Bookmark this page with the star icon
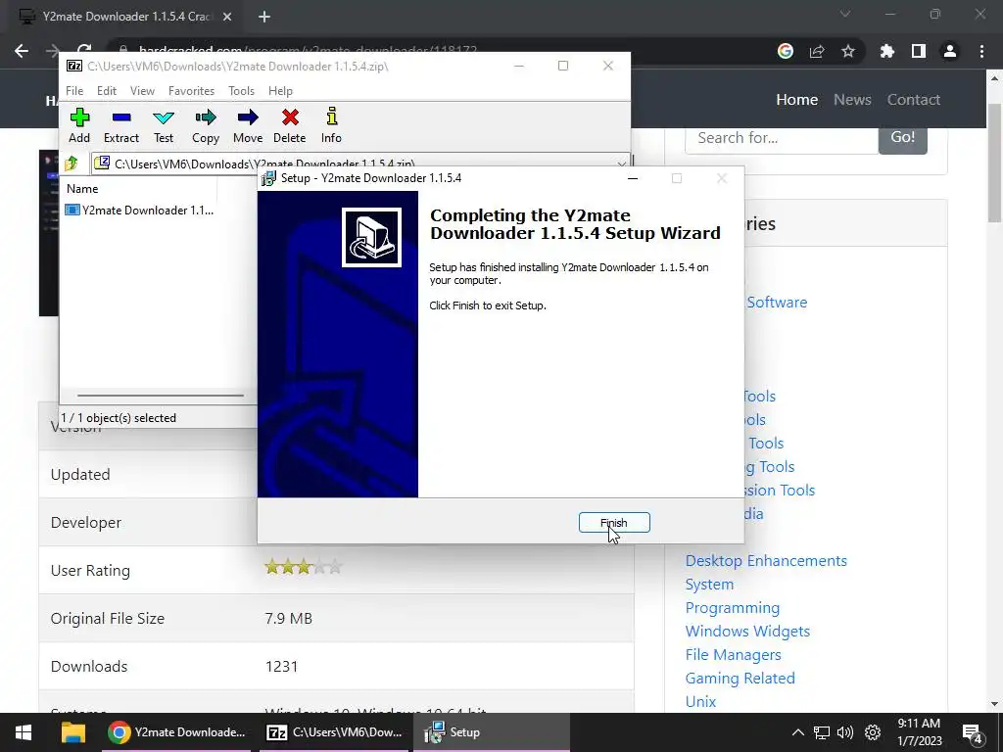Viewport: 1003px width, 752px height. [x=848, y=51]
